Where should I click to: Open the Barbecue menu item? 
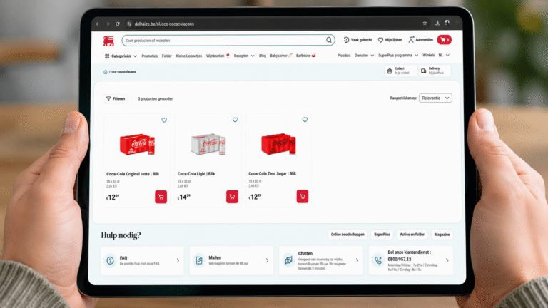pyautogui.click(x=306, y=56)
